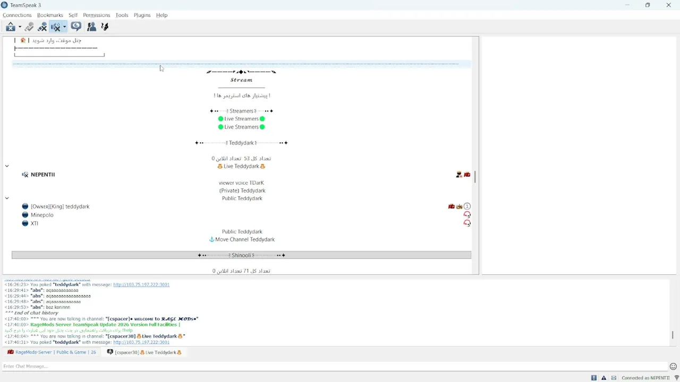This screenshot has width=680, height=382.
Task: Click the muted speaker icon beside NEPENTII
Action: (x=25, y=175)
